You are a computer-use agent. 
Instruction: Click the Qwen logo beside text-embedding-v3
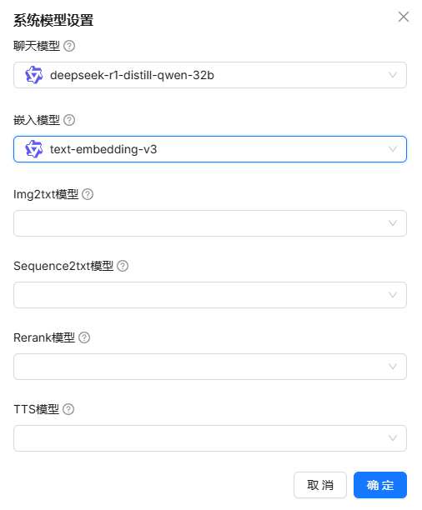(x=34, y=149)
